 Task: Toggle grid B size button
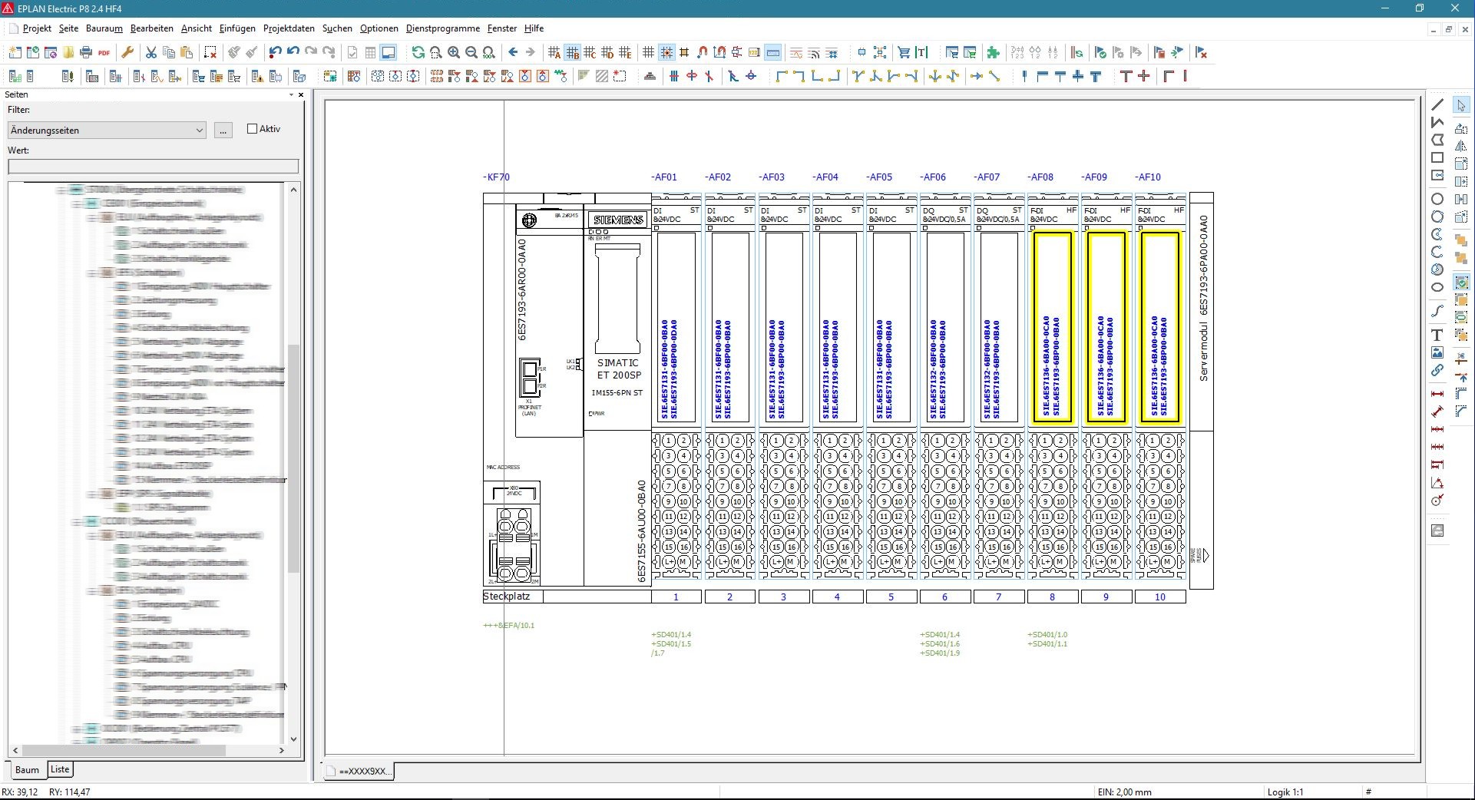572,52
